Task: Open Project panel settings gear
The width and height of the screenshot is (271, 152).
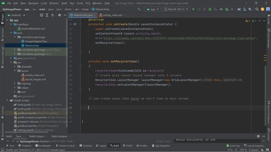Action: click(59, 15)
